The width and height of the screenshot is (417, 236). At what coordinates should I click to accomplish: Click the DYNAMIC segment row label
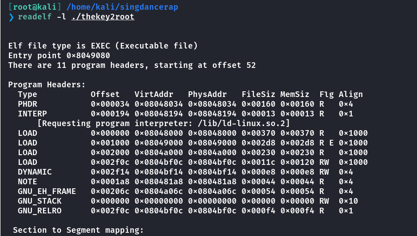point(35,172)
